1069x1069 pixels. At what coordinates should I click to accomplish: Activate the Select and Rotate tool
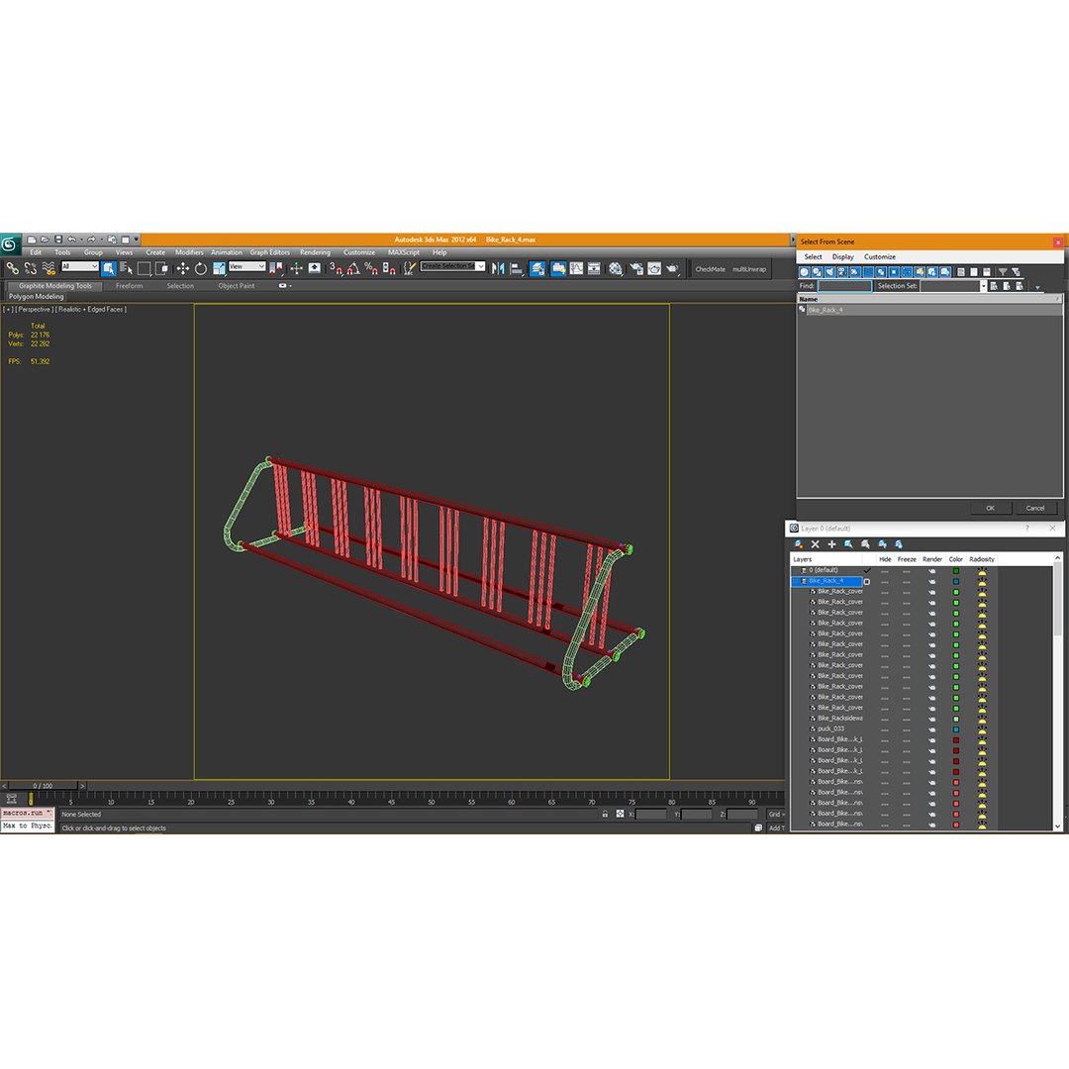[x=200, y=268]
